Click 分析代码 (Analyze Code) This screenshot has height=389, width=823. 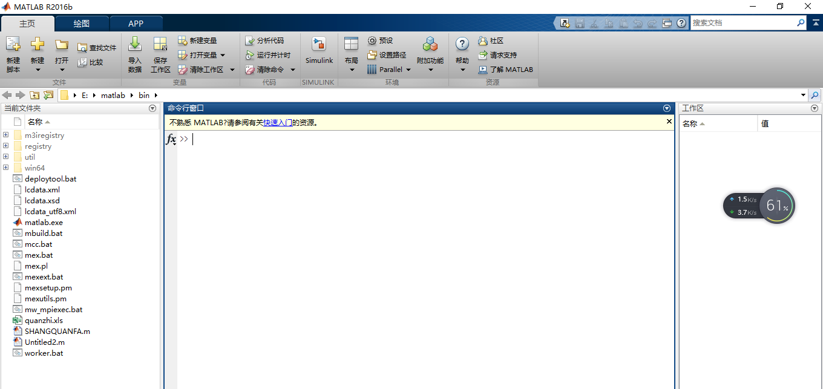(x=264, y=41)
